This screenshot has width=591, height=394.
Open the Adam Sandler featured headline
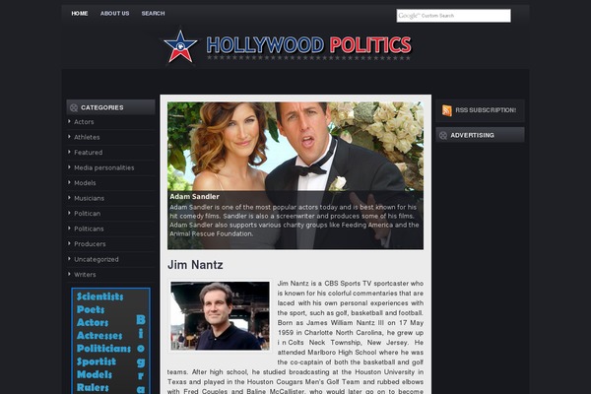click(x=194, y=196)
